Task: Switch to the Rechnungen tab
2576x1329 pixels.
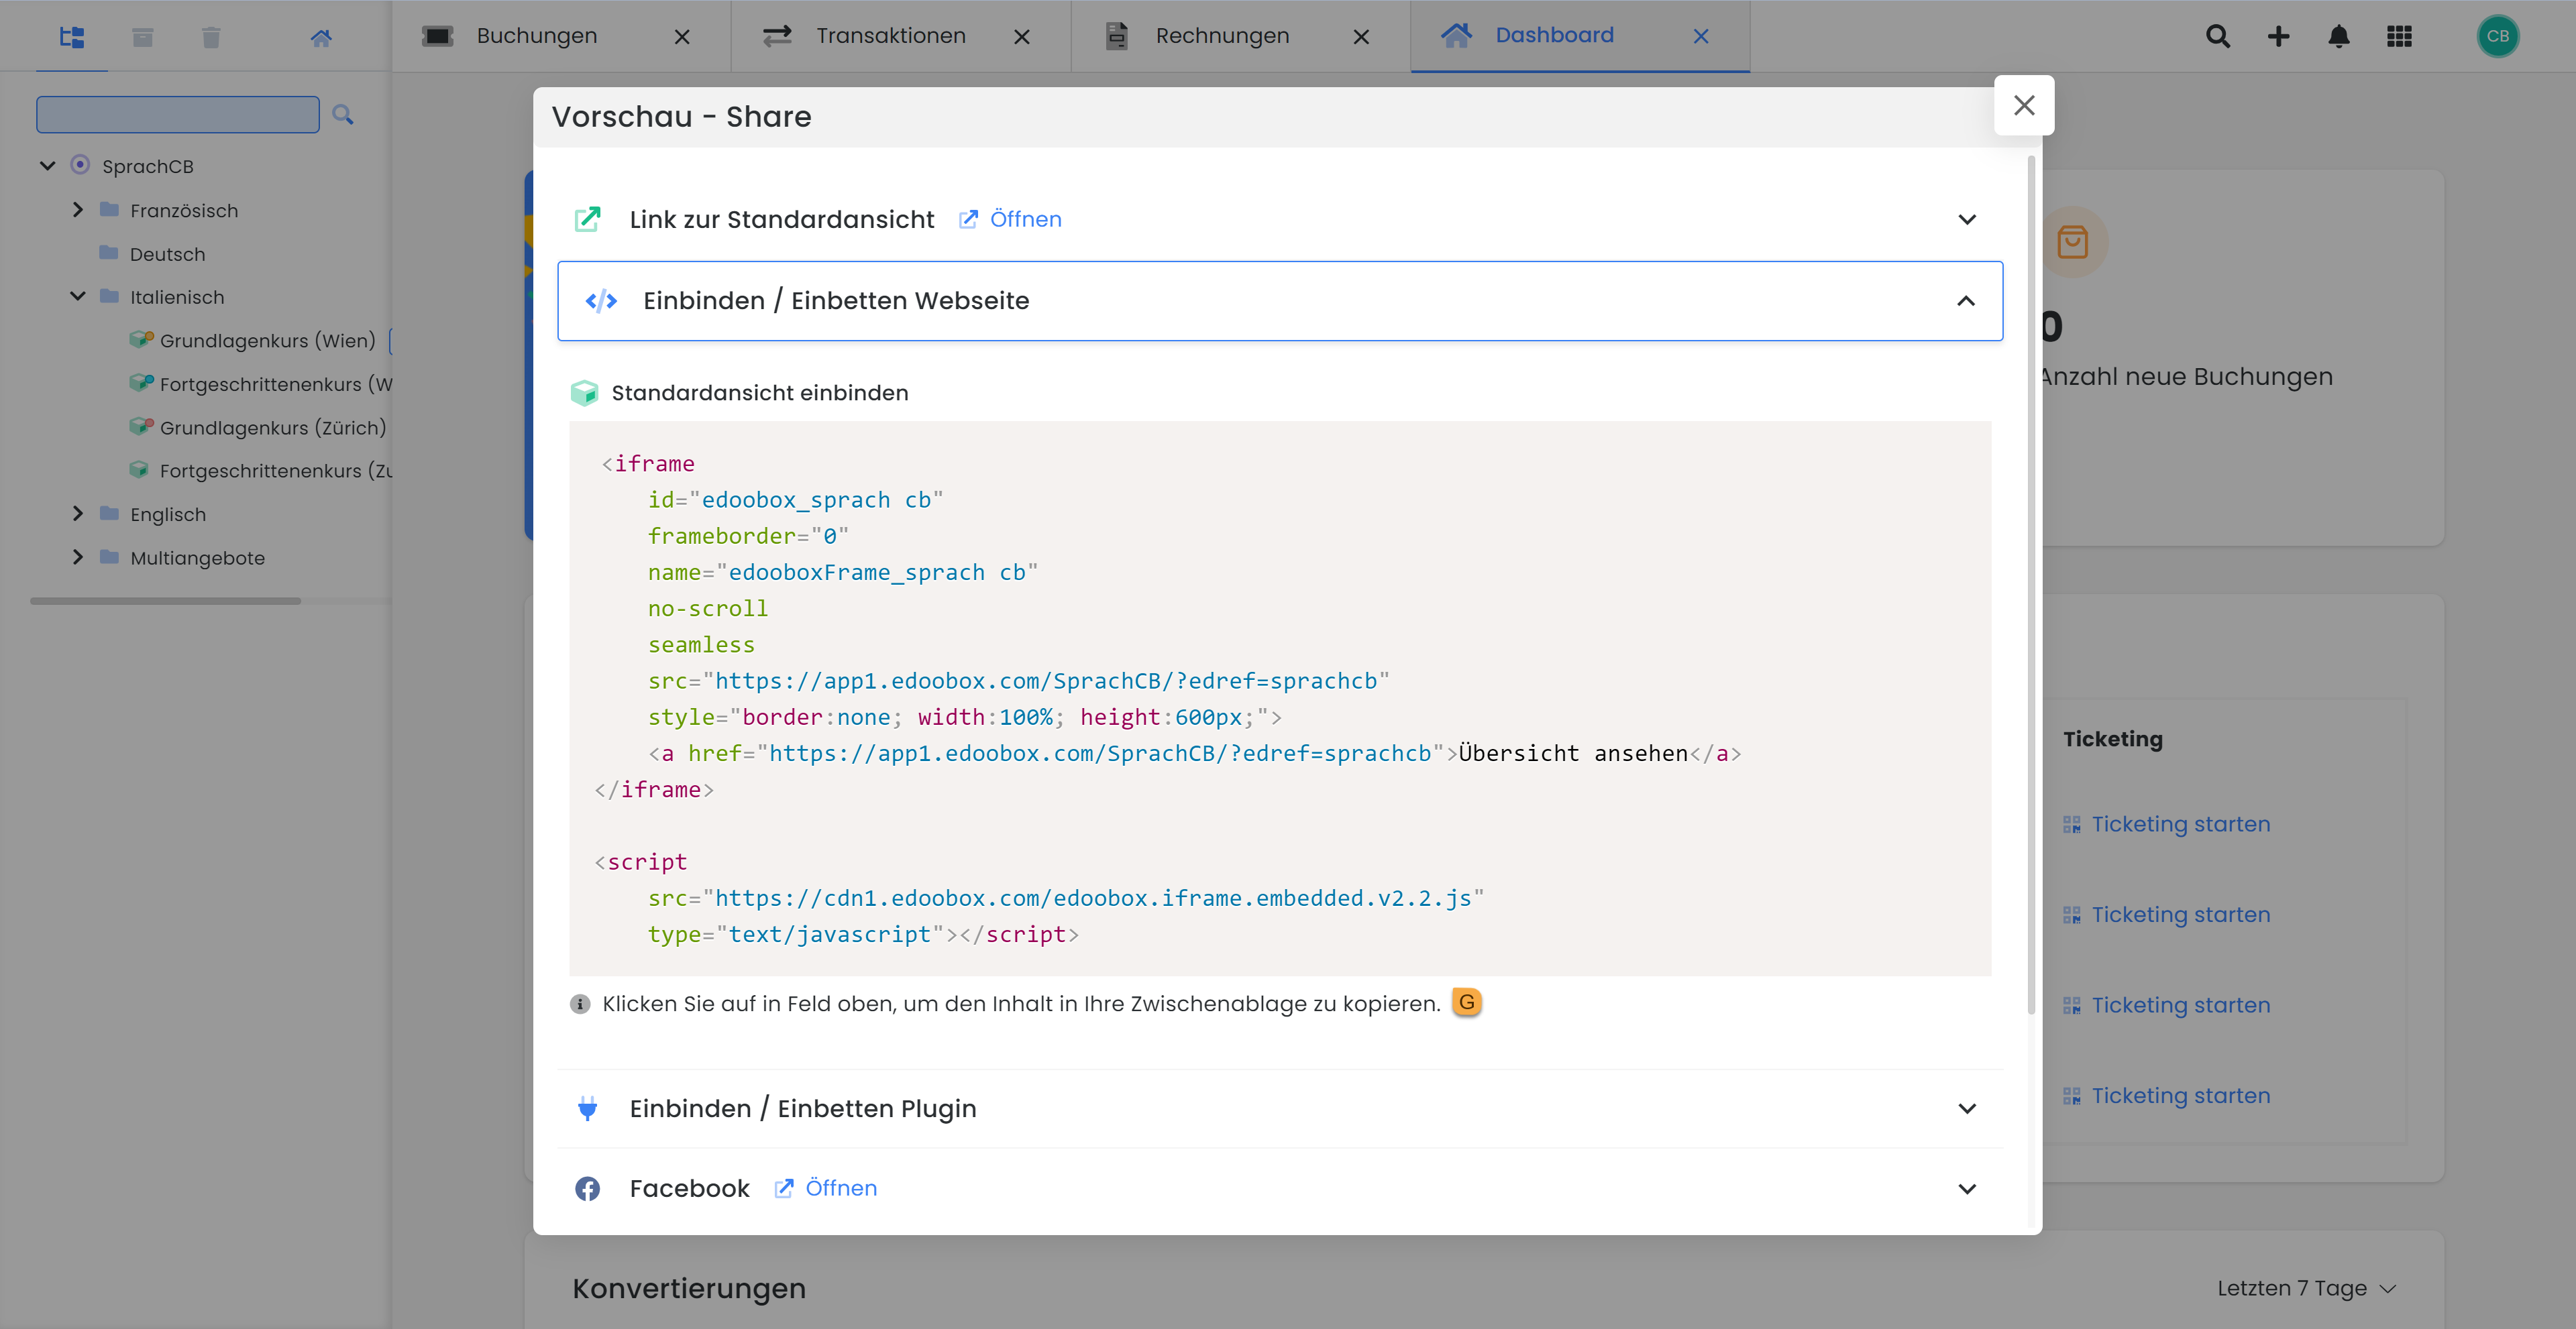Action: pyautogui.click(x=1221, y=36)
